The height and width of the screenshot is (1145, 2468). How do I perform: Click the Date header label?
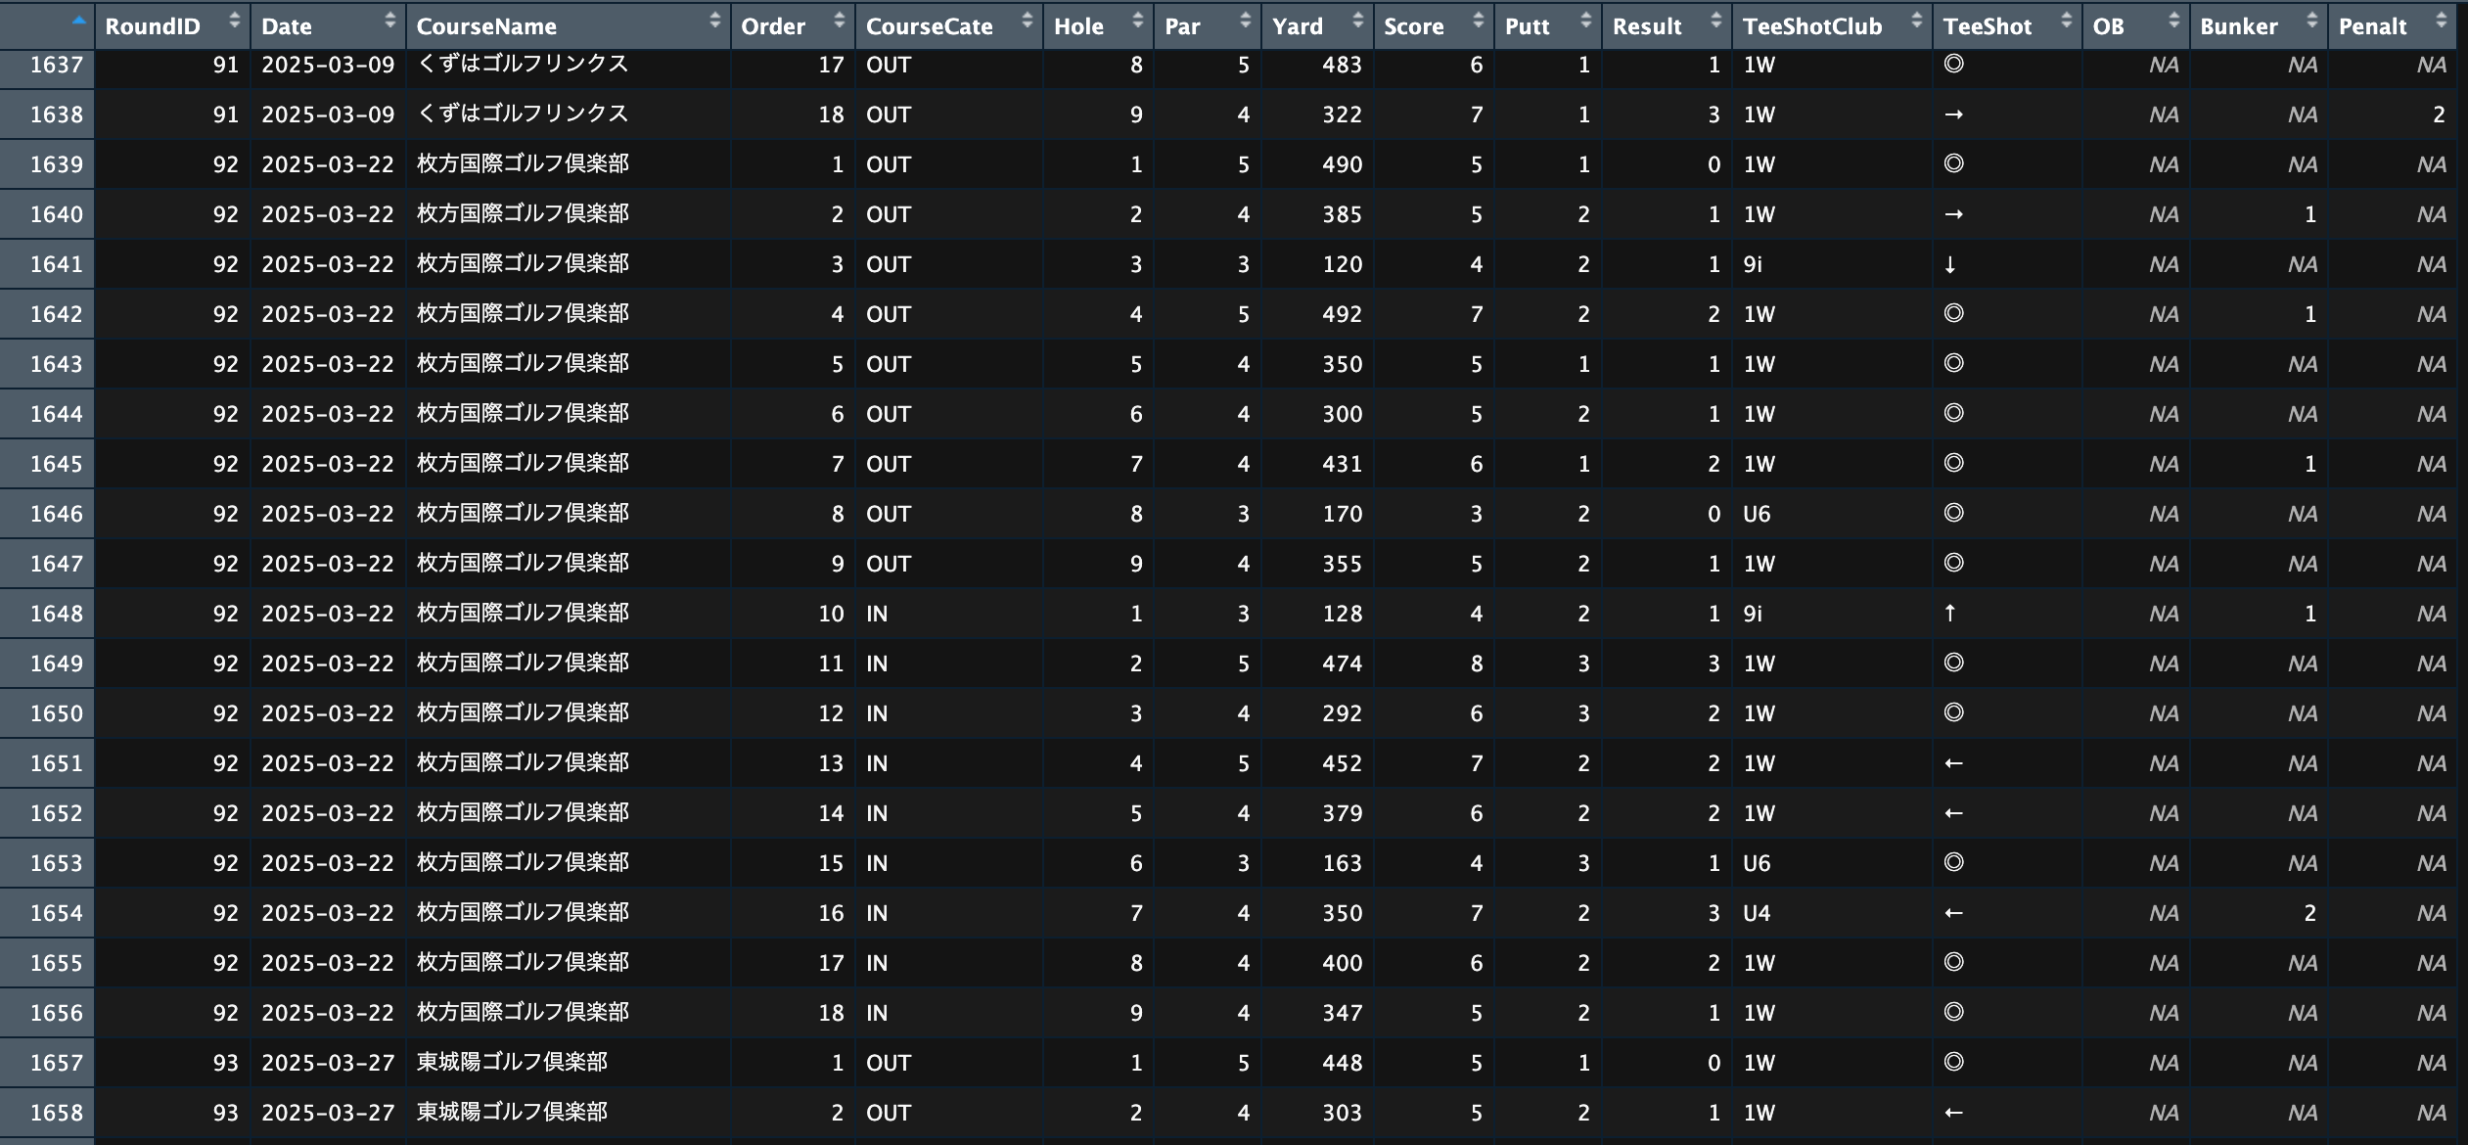(289, 24)
